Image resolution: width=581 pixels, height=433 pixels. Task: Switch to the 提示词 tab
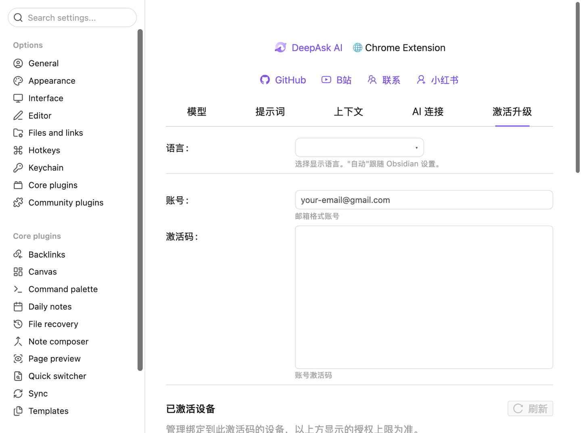click(x=270, y=112)
